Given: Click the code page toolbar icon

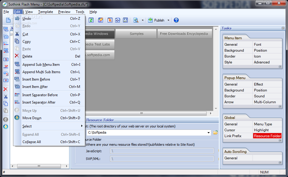Looking at the screenshot, I should pos(118,20).
